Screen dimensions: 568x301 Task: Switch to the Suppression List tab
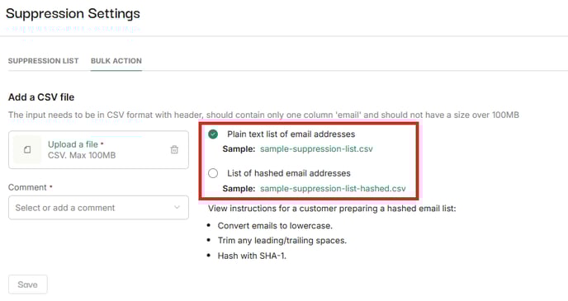point(43,61)
